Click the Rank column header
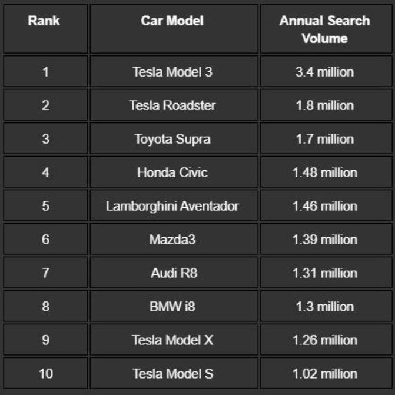The width and height of the screenshot is (395, 395). 45,21
